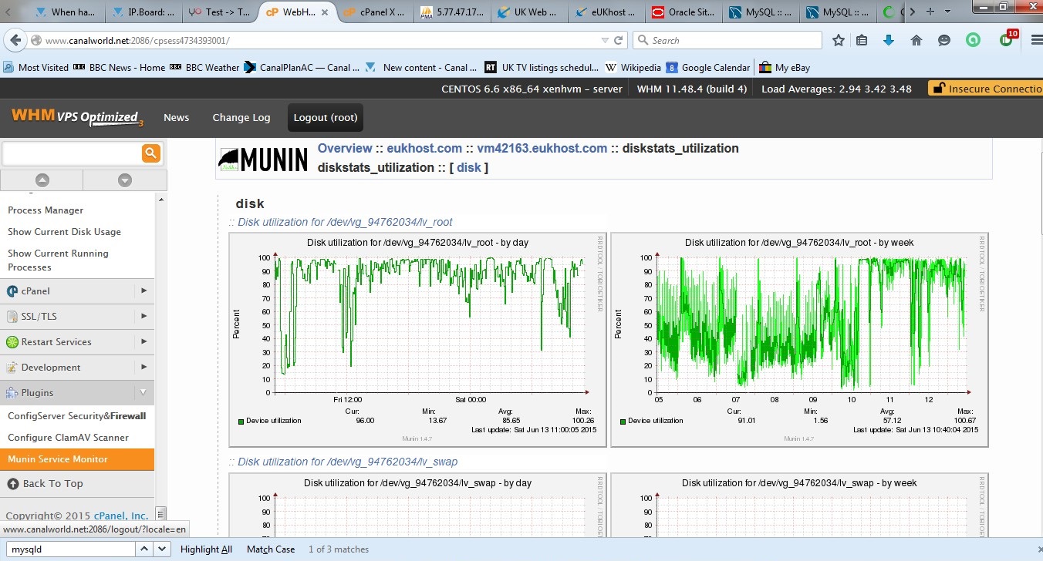The image size is (1043, 561).
Task: Open Disk utilization for lv_root link
Action: tap(345, 222)
